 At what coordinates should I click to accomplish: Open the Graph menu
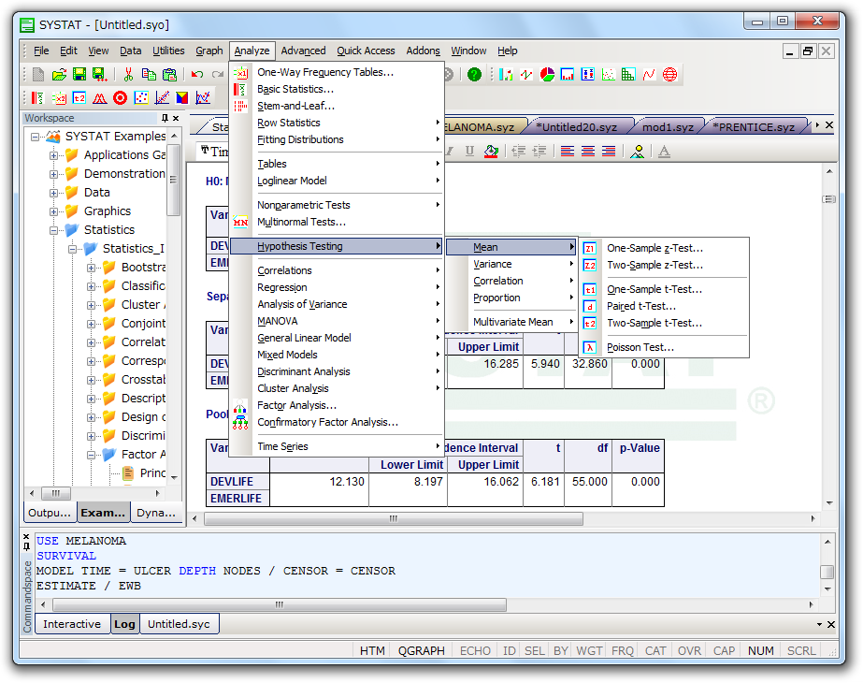point(209,51)
